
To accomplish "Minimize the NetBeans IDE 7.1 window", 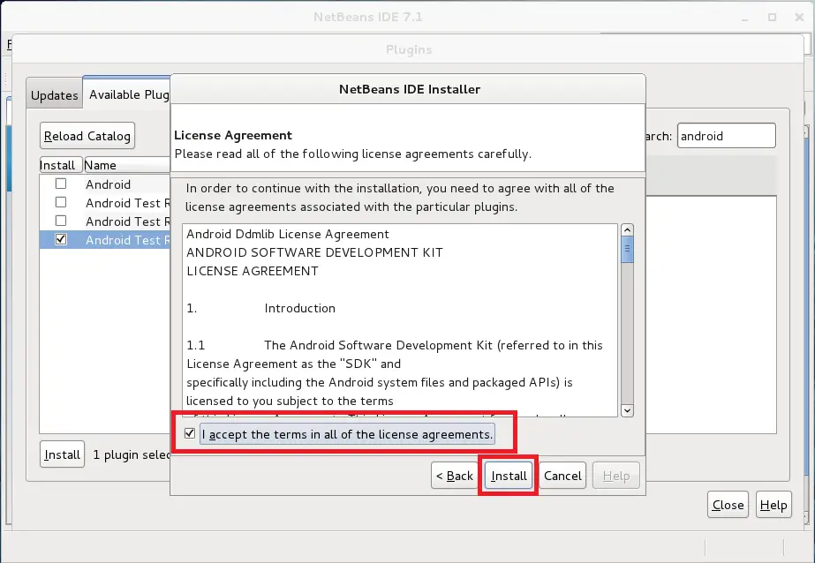I will [x=745, y=19].
